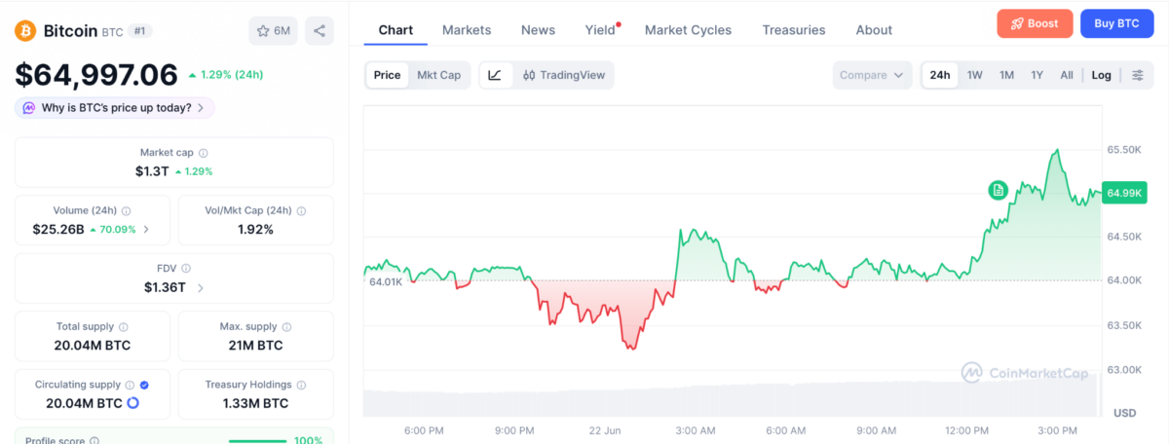Click the 1.33M BTC treasury holdings value
1169x444 pixels.
pos(255,403)
